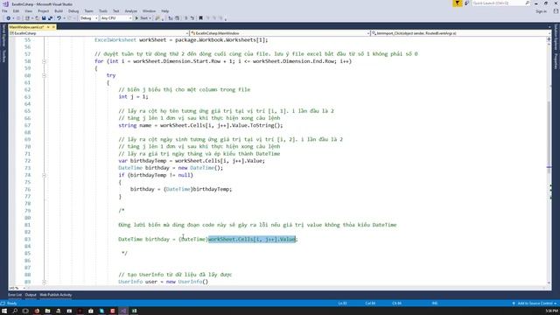Screen dimensions: 560x315
Task: Click the 'int j = 1;' statement
Action: click(133, 97)
